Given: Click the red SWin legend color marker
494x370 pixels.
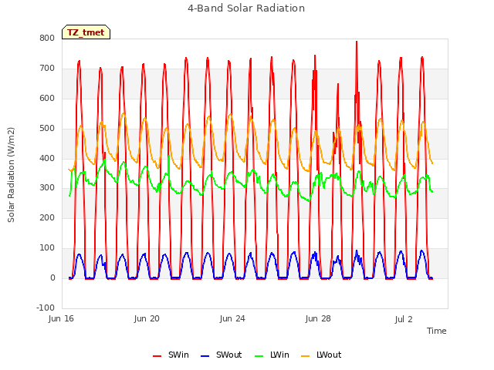Looking at the screenshot, I should [x=157, y=356].
